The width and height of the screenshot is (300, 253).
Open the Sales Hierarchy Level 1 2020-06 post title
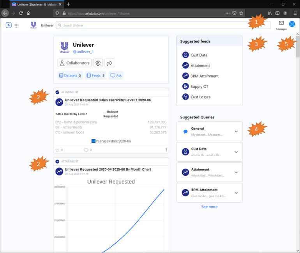[108, 100]
